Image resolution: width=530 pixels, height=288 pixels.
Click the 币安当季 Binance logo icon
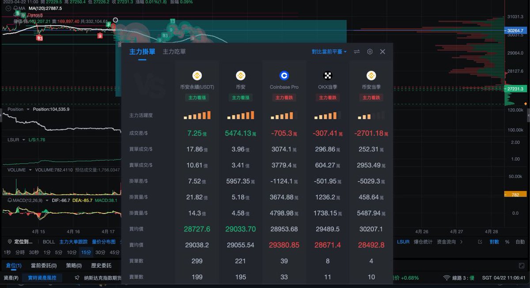point(371,76)
